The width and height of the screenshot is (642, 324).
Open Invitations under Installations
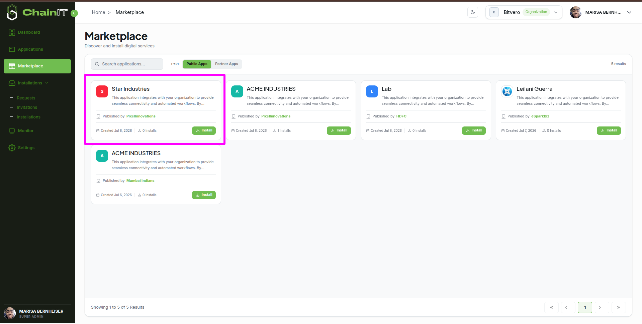click(x=27, y=107)
